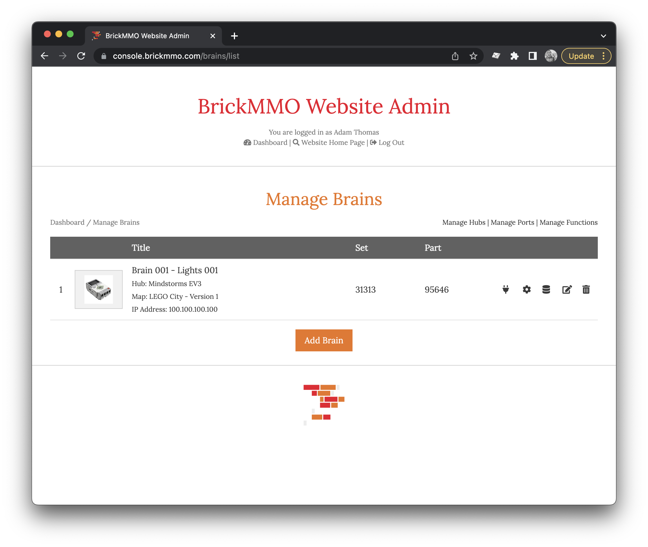The height and width of the screenshot is (547, 648).
Task: Go to Manage Functions
Action: [x=568, y=222]
